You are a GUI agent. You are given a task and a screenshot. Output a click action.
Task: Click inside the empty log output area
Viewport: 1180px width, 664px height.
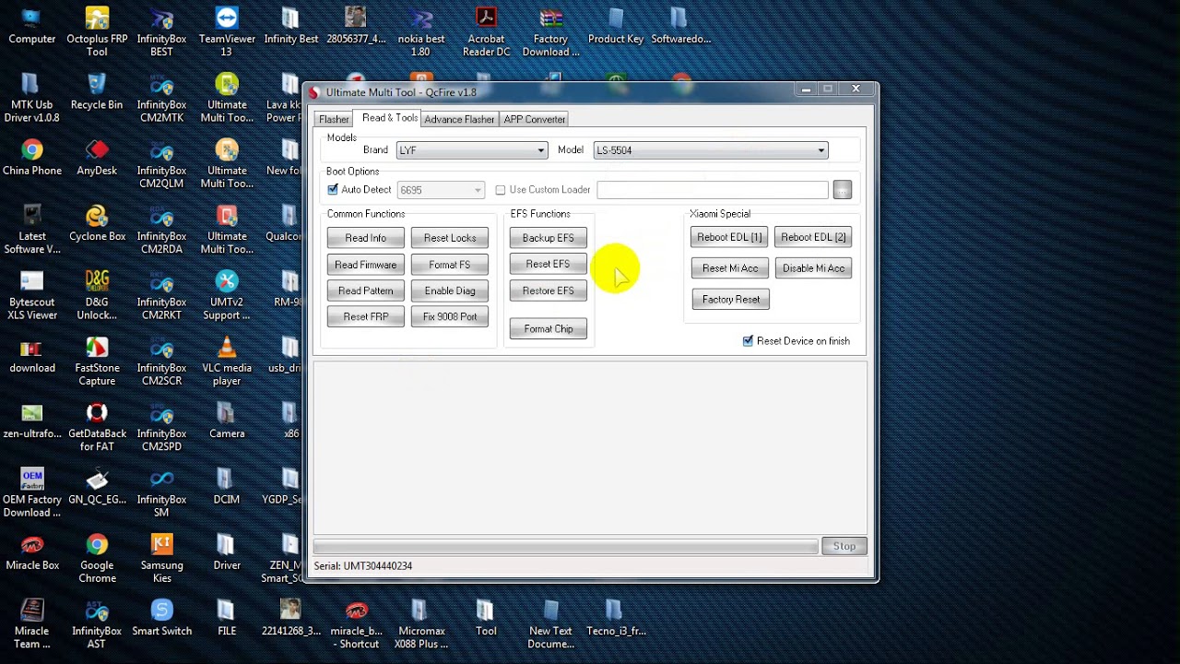pos(590,447)
